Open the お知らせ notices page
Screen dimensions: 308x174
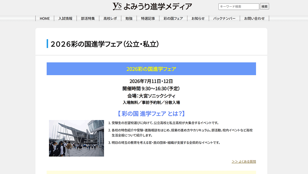click(198, 19)
